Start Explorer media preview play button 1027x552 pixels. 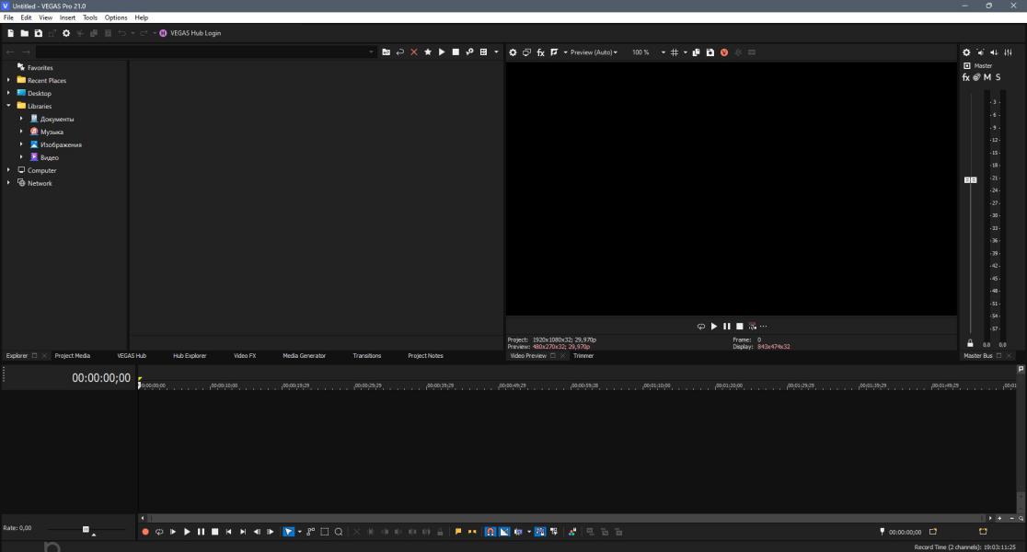pos(442,52)
